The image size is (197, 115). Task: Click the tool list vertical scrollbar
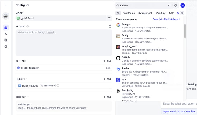pyautogui.click(x=185, y=31)
